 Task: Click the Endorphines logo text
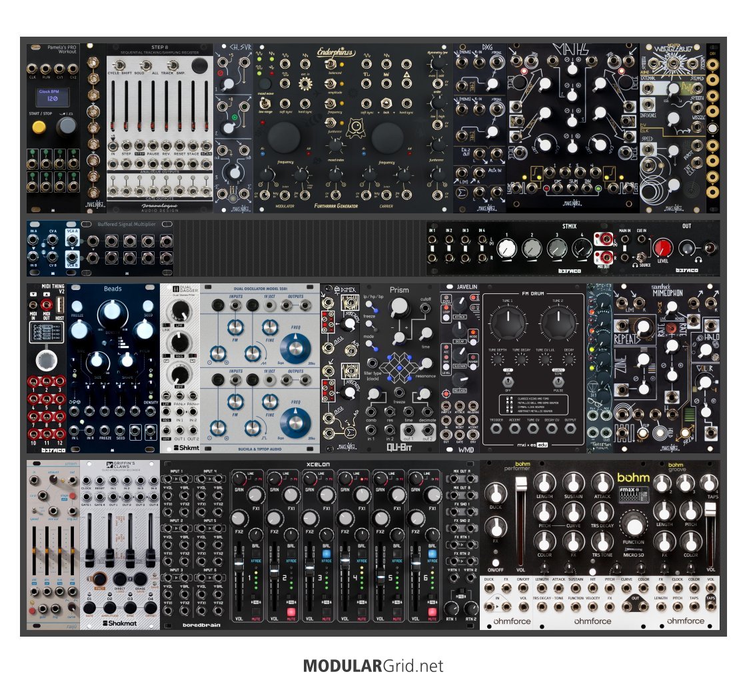click(337, 53)
